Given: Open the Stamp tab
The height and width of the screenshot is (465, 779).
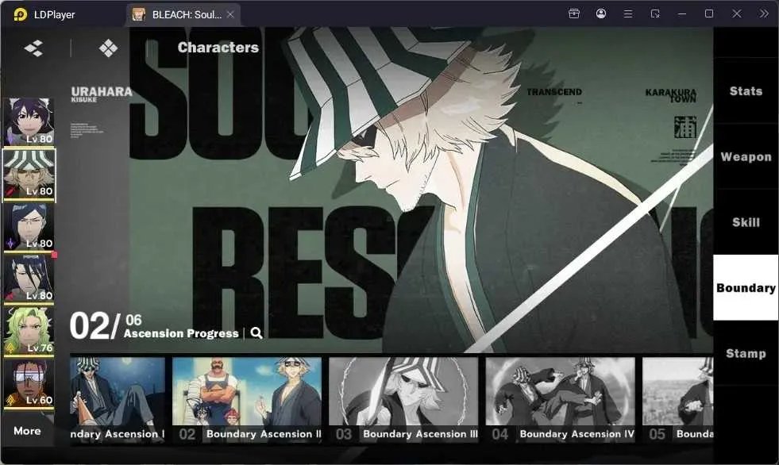Looking at the screenshot, I should pyautogui.click(x=746, y=353).
